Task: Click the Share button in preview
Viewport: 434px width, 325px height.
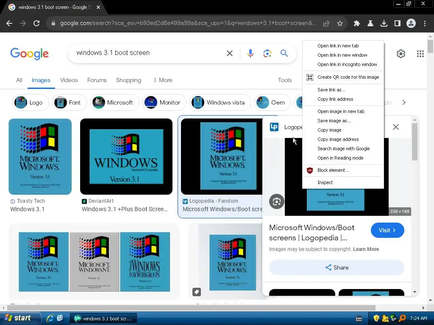Action: pos(337,267)
